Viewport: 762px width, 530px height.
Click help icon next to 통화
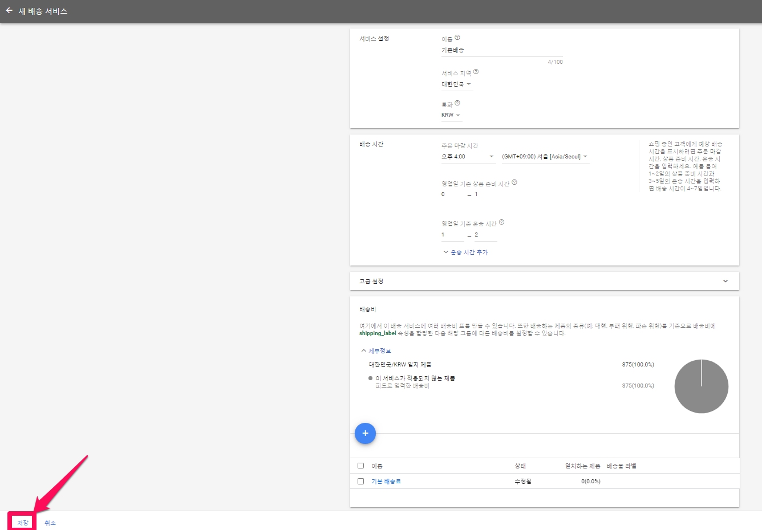point(457,103)
